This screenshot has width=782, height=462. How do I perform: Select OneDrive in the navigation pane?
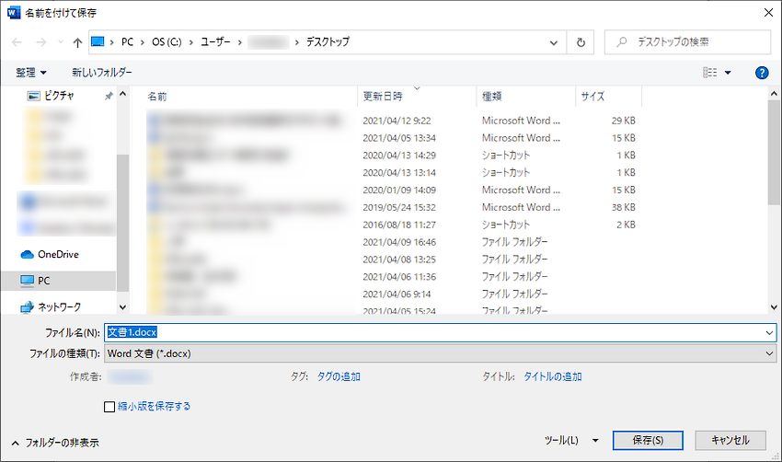(57, 255)
